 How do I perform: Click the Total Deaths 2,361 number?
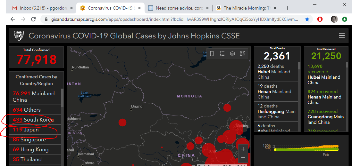[x=277, y=56]
